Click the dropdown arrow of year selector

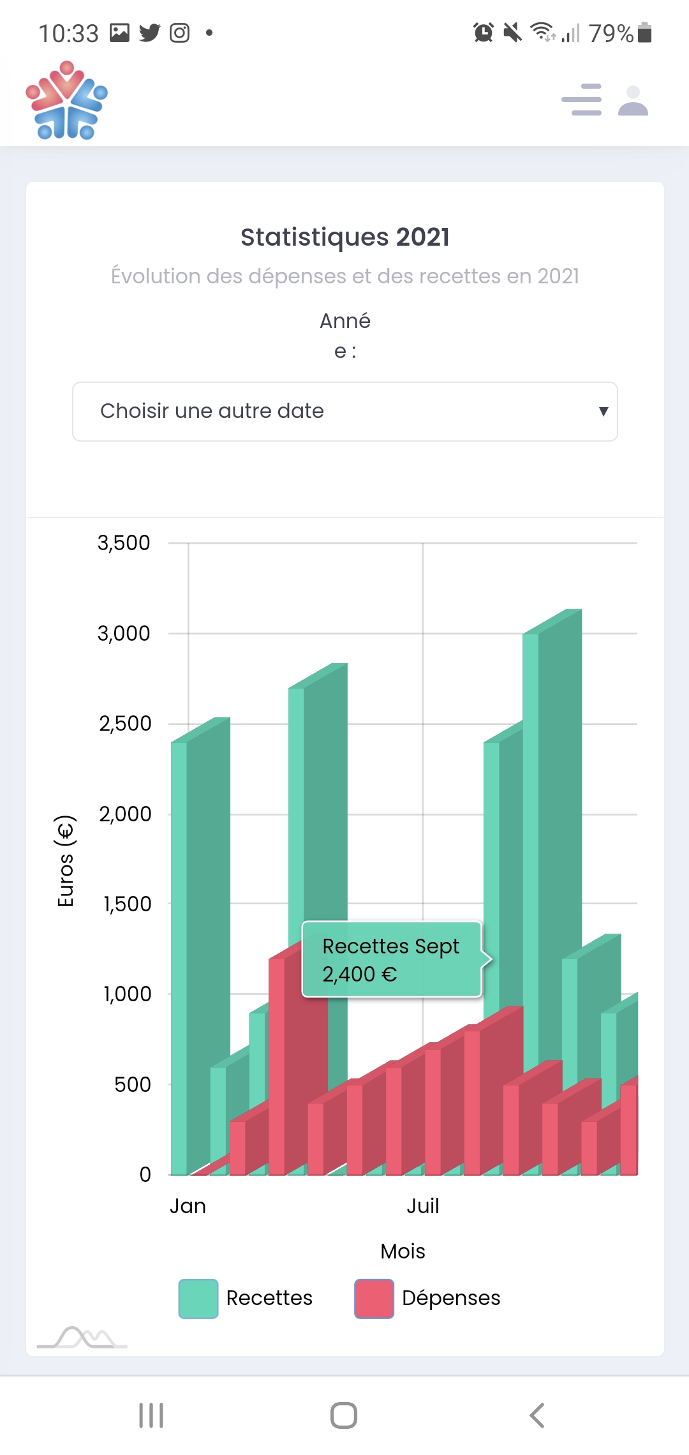pos(603,412)
